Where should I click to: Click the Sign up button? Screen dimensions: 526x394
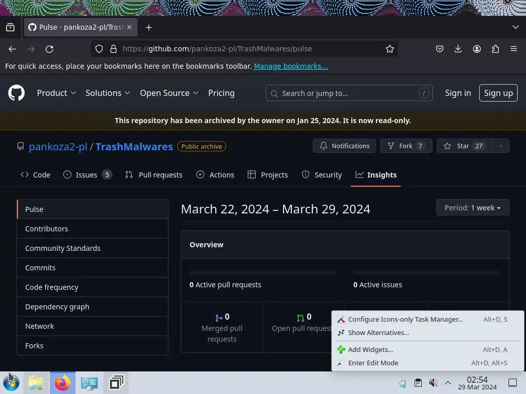(498, 93)
